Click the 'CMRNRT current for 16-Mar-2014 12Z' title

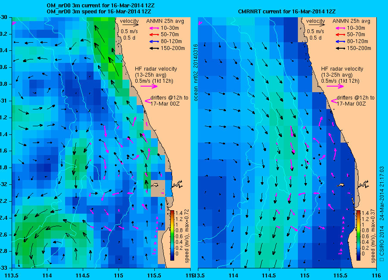click(x=287, y=12)
